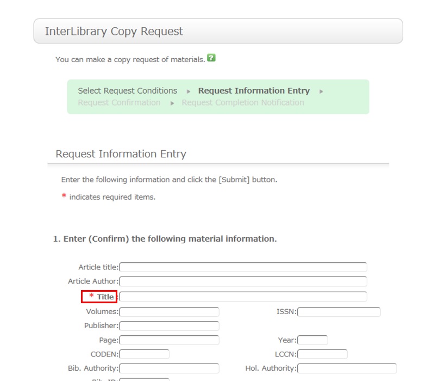Click the Bib. Authority input field
The height and width of the screenshot is (381, 445).
click(169, 368)
